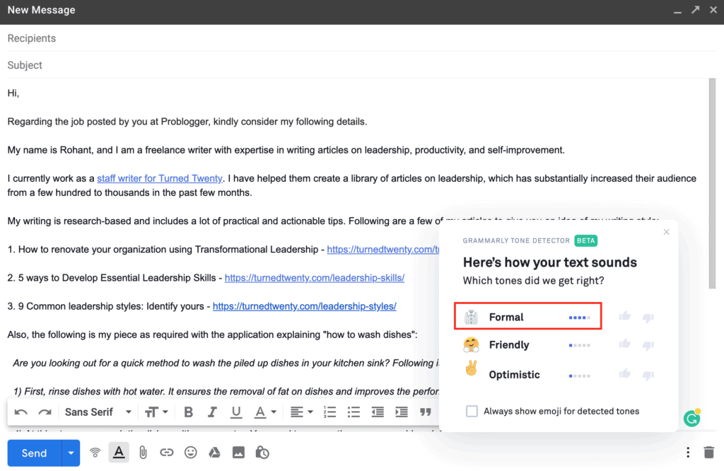Screen dimensions: 724x471
Task: Enable always show emoji for detected tones
Action: click(x=472, y=411)
